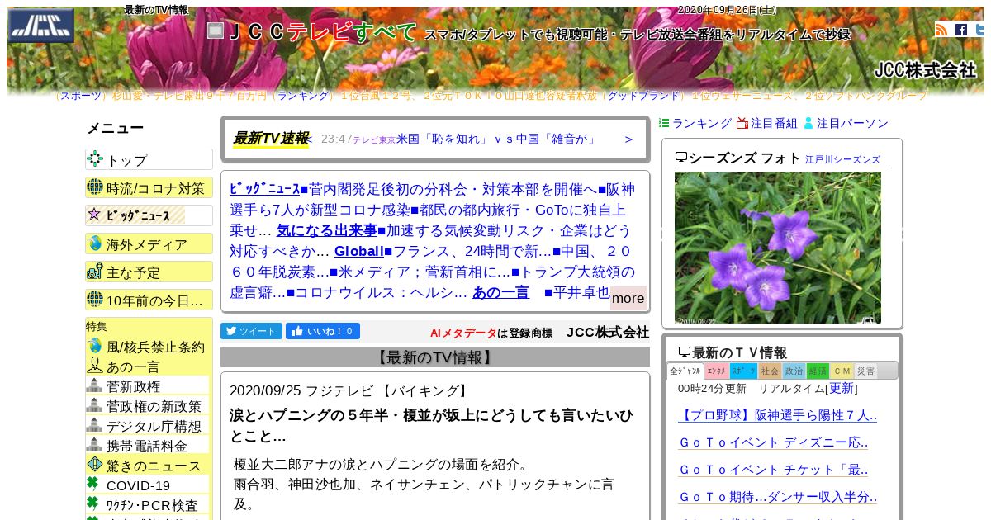Screen dimensions: 991x520
Task: Open 気になる出来事 link
Action: tap(326, 230)
